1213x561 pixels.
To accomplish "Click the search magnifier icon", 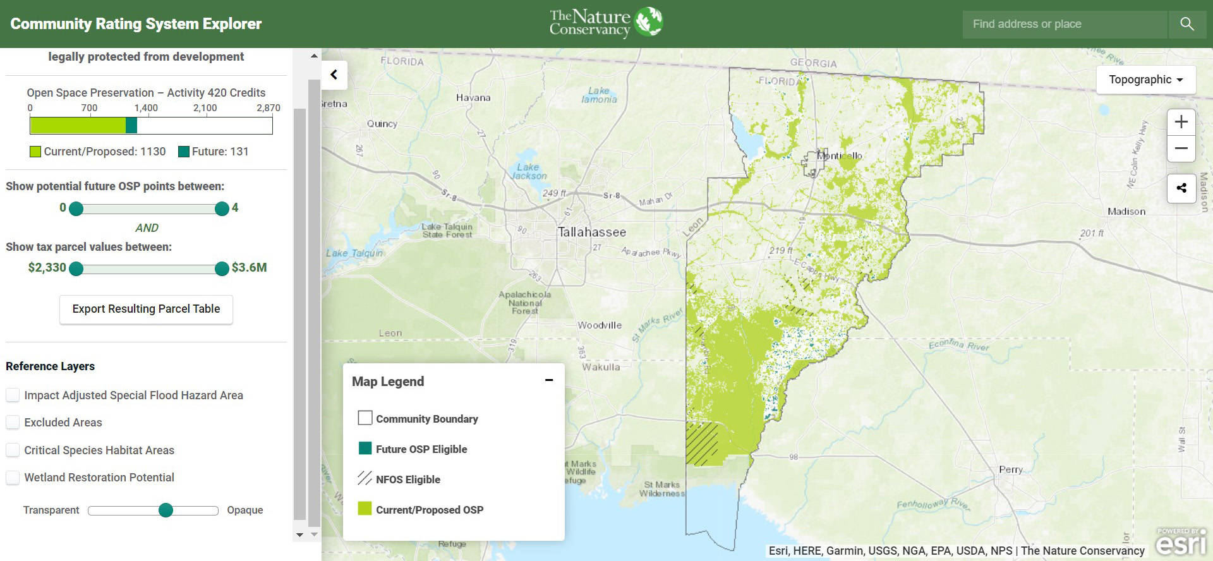I will point(1186,24).
